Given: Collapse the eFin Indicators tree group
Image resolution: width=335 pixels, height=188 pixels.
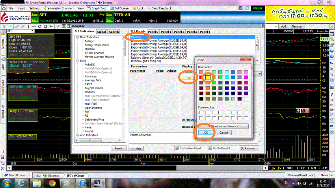Looking at the screenshot, I should coord(78,135).
